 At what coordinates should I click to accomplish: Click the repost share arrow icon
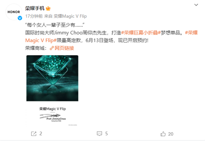click(x=33, y=134)
